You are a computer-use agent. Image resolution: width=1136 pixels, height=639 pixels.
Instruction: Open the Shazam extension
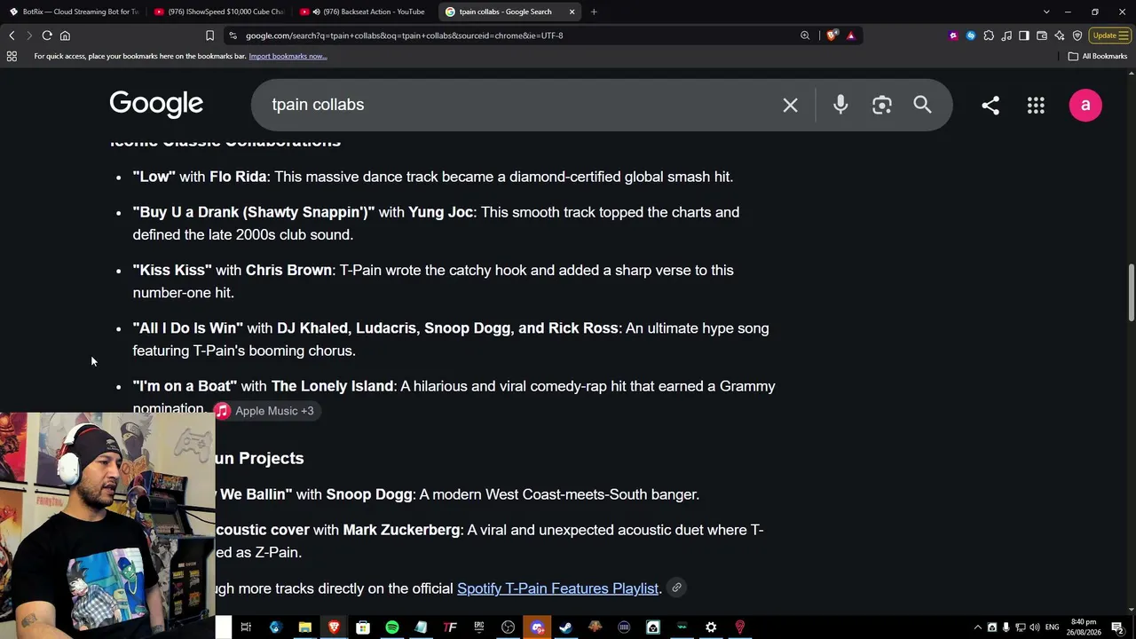point(971,35)
